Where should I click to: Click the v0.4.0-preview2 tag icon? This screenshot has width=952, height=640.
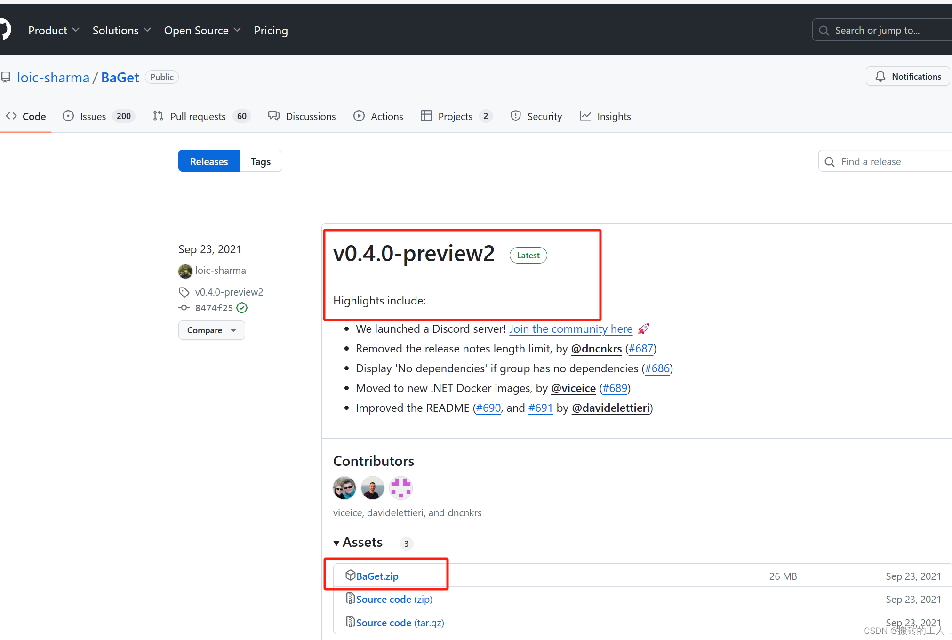click(x=184, y=292)
